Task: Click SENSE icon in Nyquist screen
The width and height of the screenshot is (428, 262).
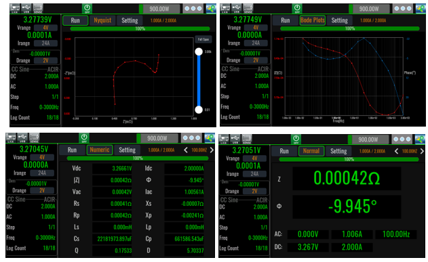Action: 38,8
